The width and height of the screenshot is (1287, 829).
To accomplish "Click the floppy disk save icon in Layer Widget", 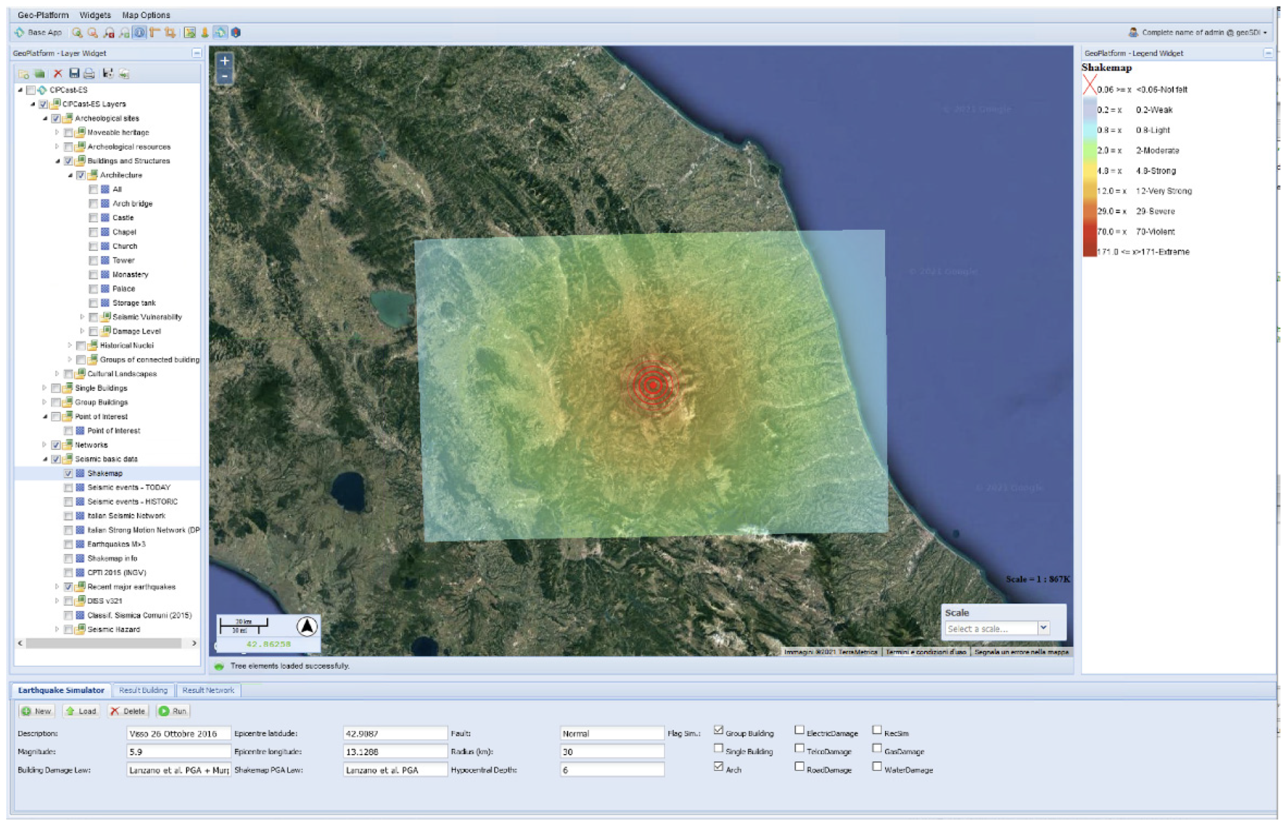I will [x=74, y=74].
